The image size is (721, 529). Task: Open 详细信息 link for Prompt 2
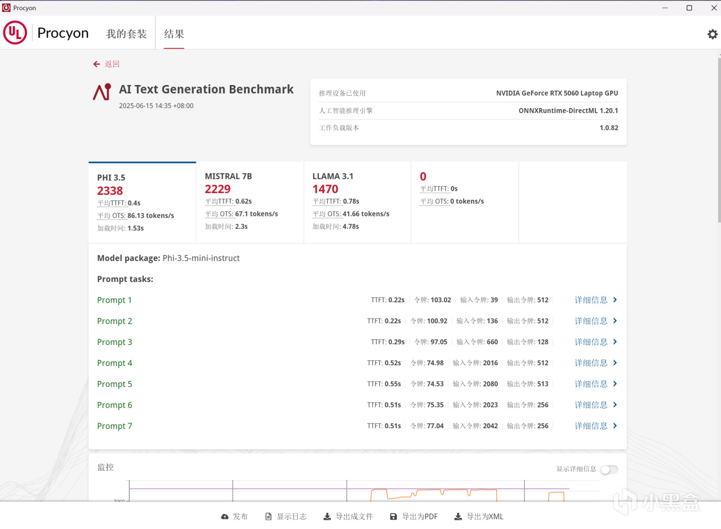click(x=591, y=321)
